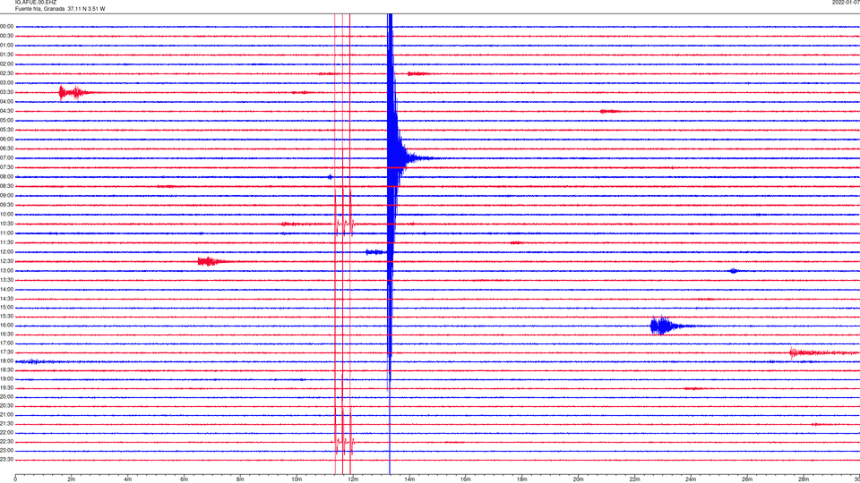Select the 09:00 time label
The width and height of the screenshot is (860, 483).
tap(6, 196)
